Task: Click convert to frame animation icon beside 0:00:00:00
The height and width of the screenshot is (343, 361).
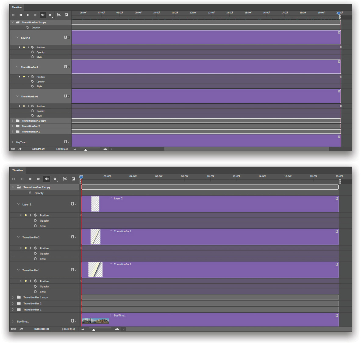Action: pyautogui.click(x=13, y=329)
